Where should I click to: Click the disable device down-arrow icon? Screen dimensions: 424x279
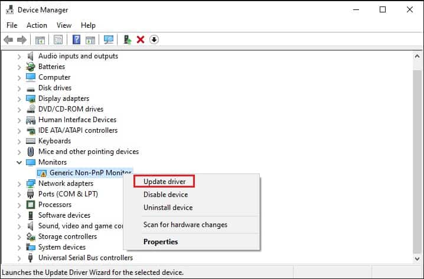(154, 40)
